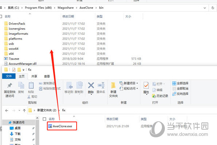Viewport: 217px width, 145px height.
Task: Select 7za.exe in the bin window
Action: click(14, 59)
